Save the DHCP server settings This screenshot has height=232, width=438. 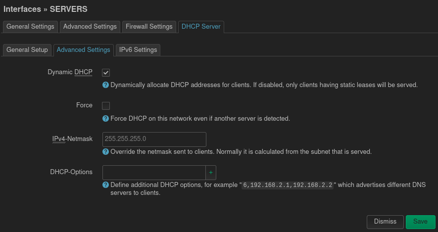click(x=420, y=222)
